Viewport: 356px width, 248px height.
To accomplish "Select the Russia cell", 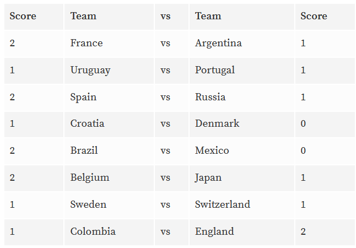I will pyautogui.click(x=242, y=97).
